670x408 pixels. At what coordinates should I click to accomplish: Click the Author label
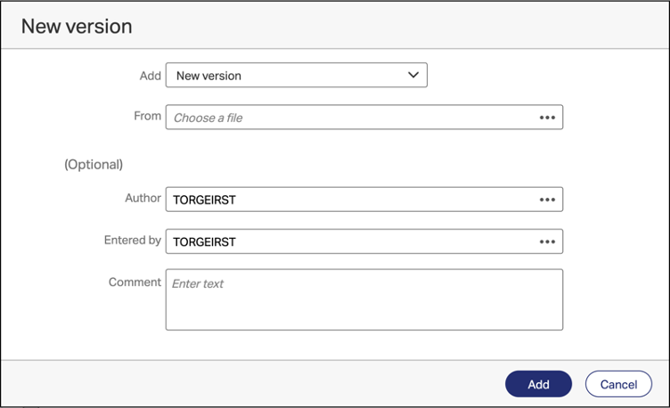pyautogui.click(x=143, y=198)
